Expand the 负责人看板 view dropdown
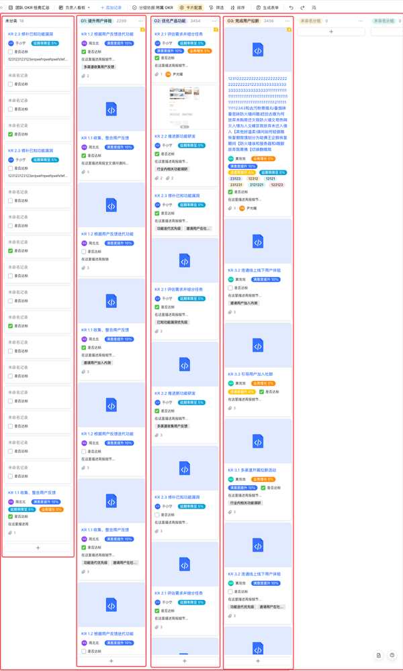This screenshot has height=671, width=403. click(x=75, y=7)
